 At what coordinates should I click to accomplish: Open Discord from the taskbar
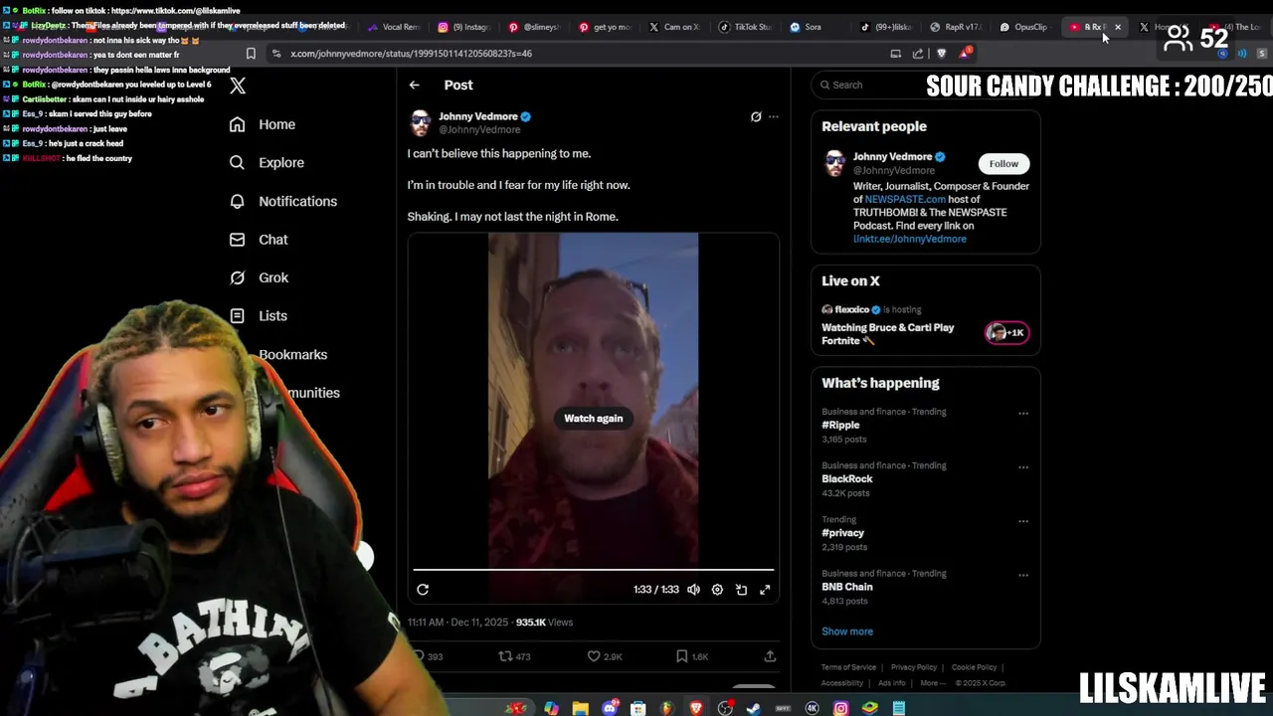point(610,708)
